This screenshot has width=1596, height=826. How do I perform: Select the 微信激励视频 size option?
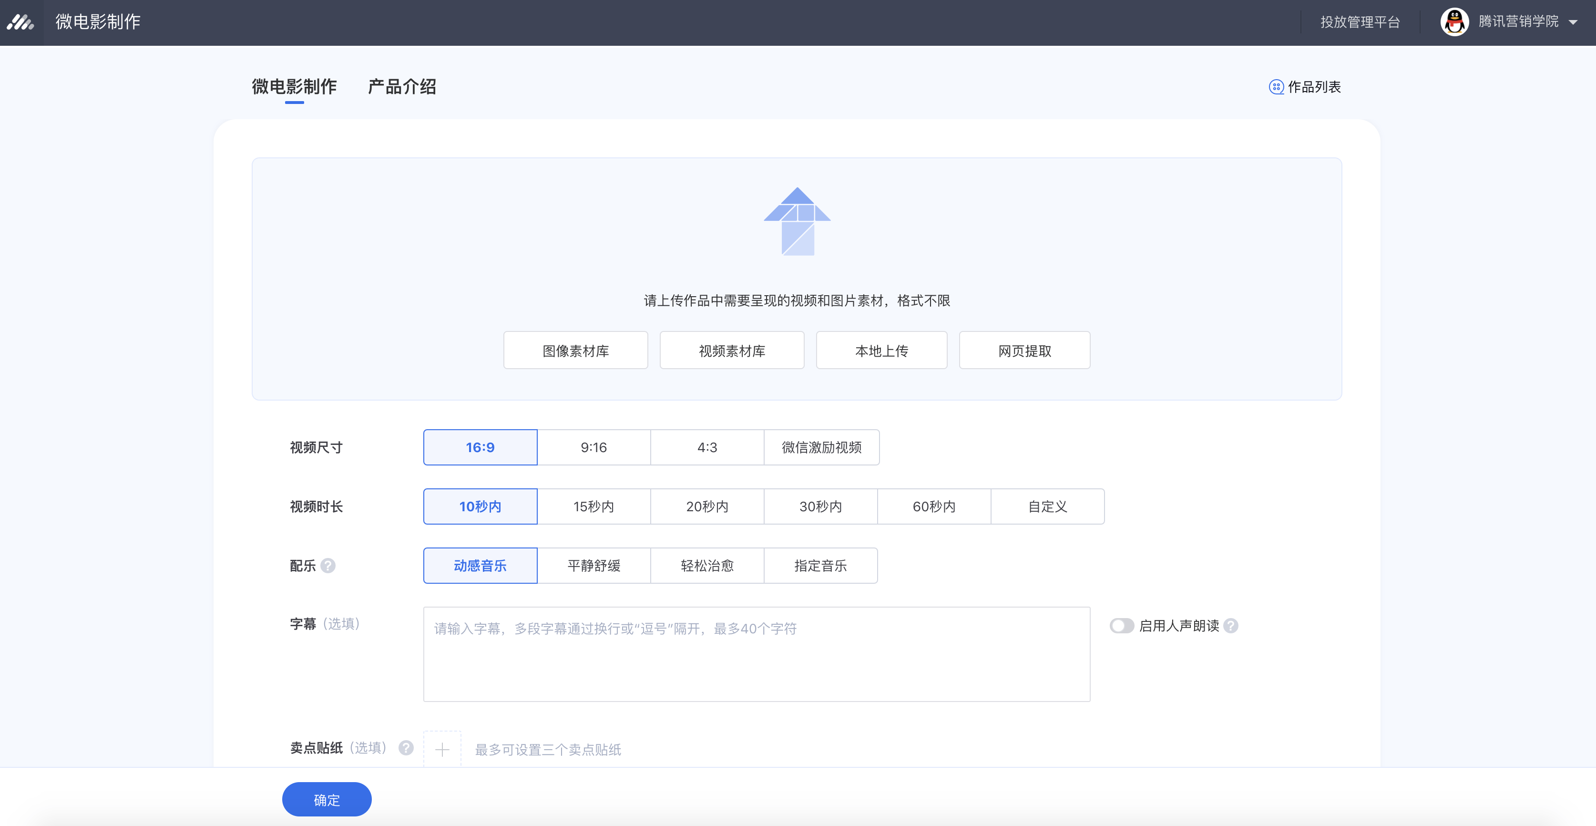[x=821, y=447]
